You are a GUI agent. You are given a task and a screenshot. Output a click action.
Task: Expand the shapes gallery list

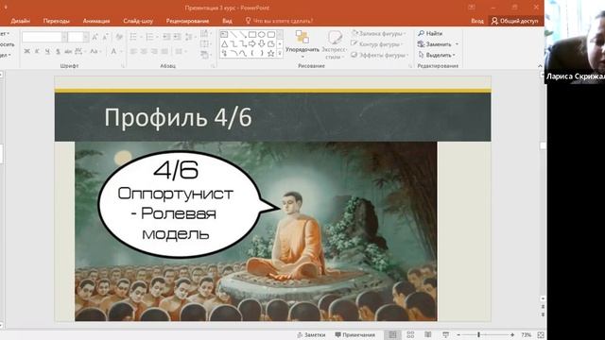pyautogui.click(x=280, y=53)
